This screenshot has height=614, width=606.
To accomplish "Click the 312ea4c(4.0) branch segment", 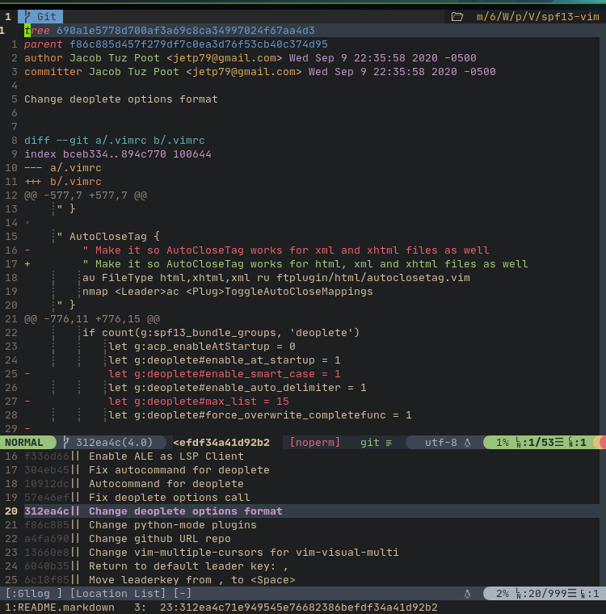I will [114, 443].
